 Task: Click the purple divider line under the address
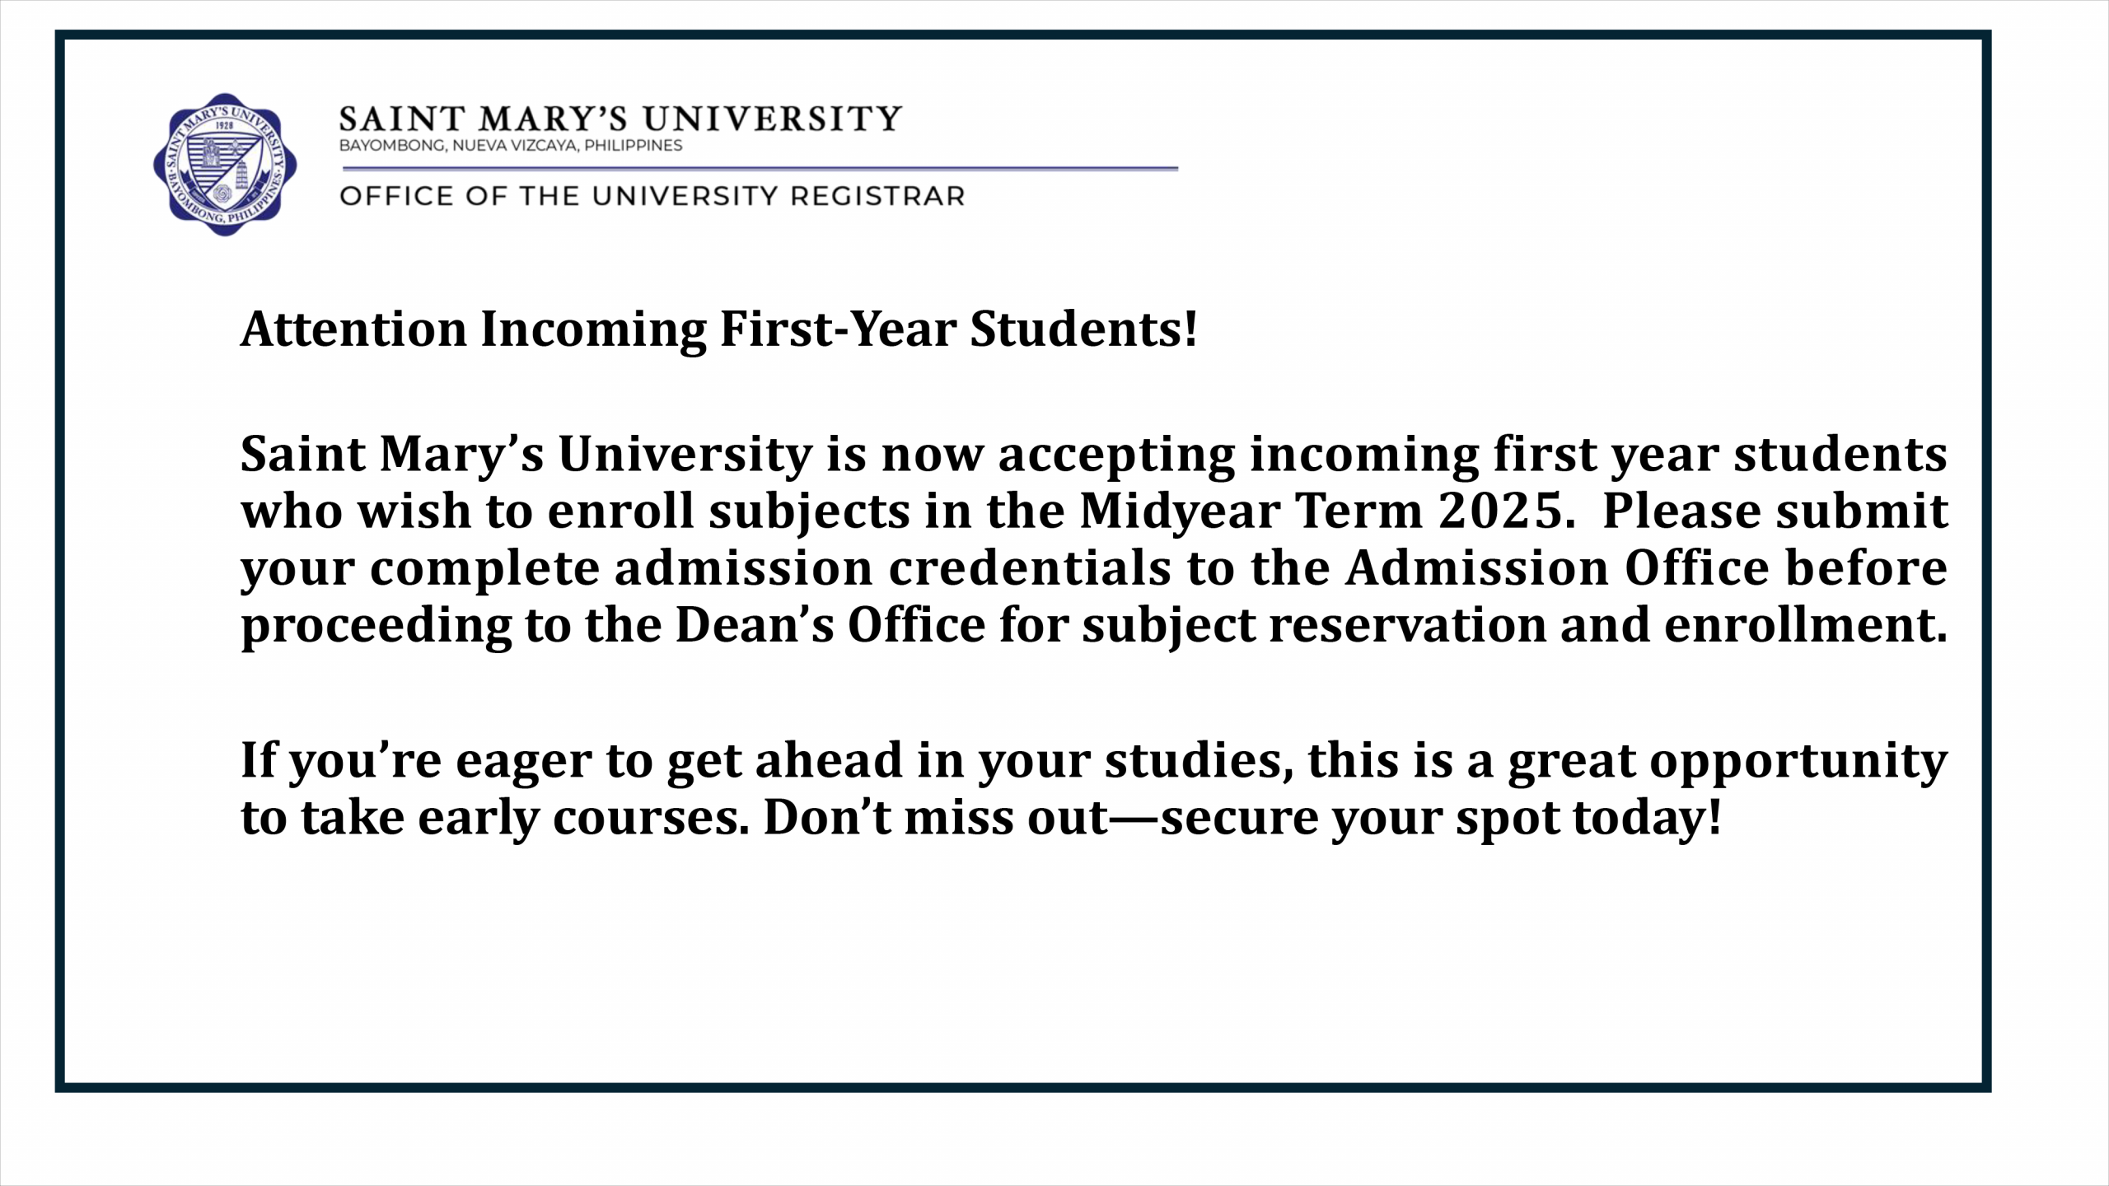[760, 168]
